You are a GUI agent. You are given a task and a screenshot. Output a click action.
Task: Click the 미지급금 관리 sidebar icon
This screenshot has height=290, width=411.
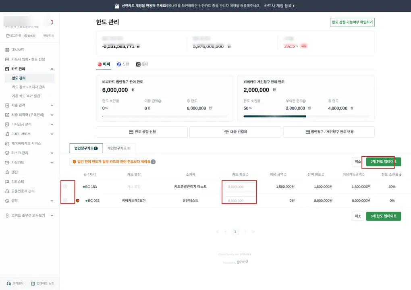7,124
